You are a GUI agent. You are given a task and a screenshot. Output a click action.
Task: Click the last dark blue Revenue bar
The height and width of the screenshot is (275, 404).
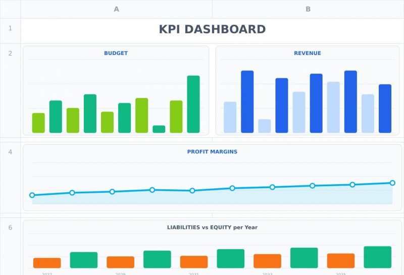385,108
